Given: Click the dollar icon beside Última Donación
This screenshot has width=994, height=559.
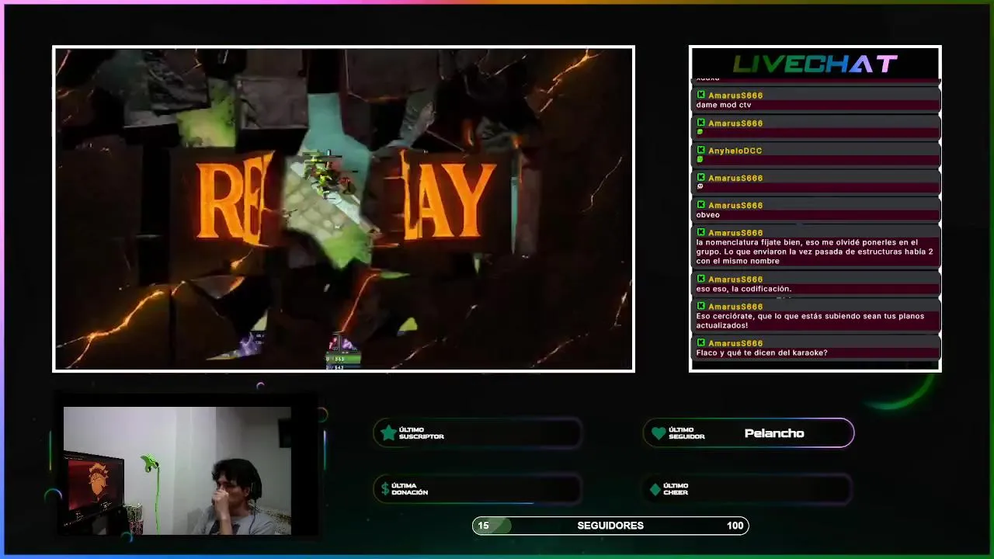Looking at the screenshot, I should pos(385,488).
